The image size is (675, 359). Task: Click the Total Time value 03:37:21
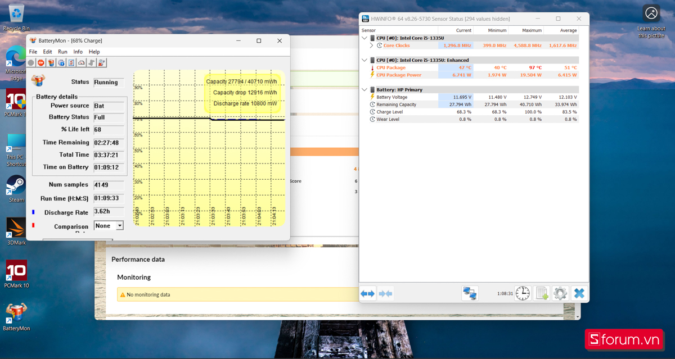109,155
